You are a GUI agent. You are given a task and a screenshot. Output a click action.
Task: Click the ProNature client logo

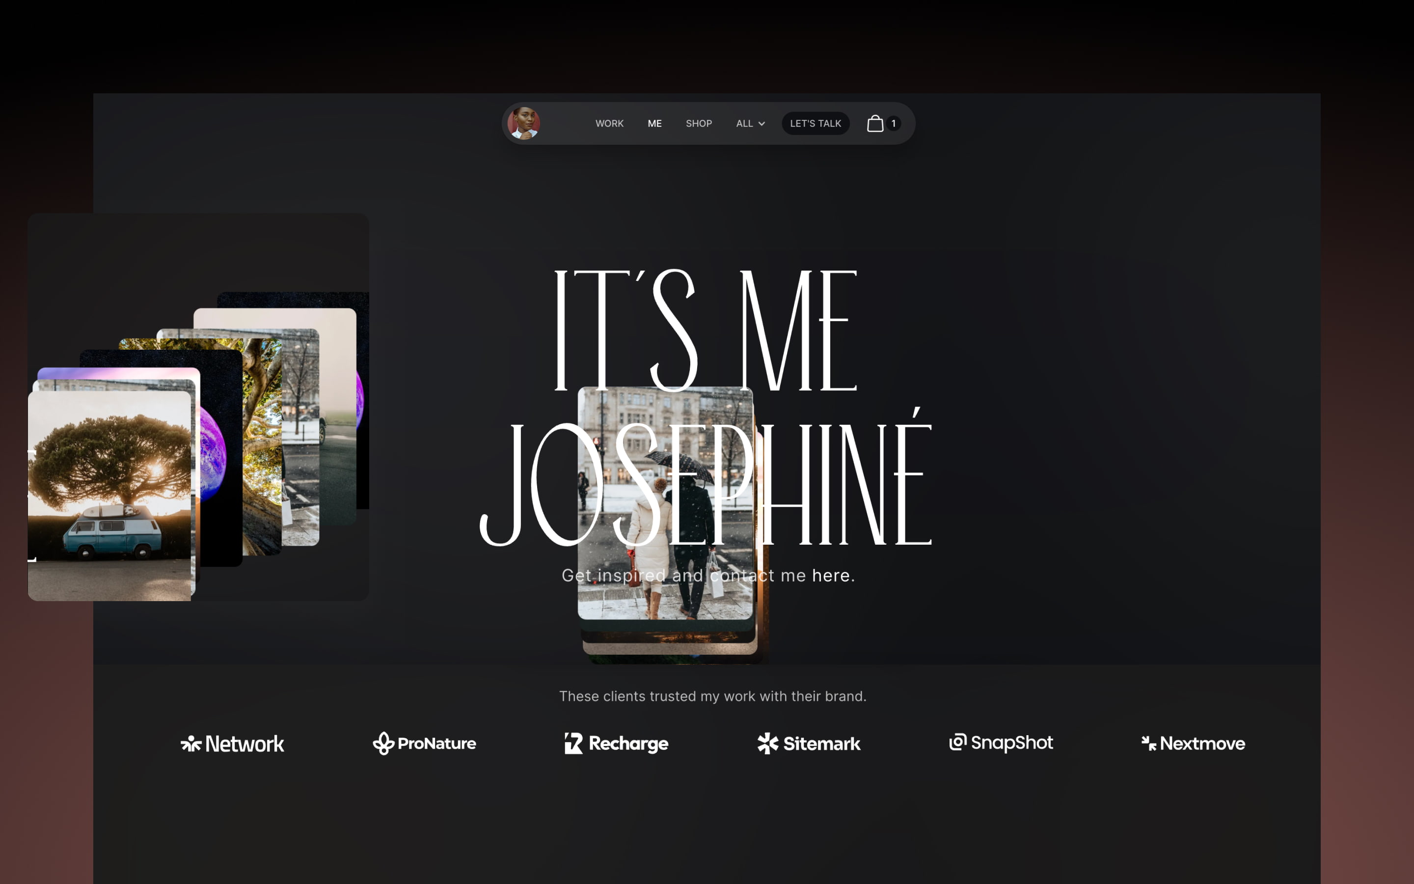[x=424, y=744]
